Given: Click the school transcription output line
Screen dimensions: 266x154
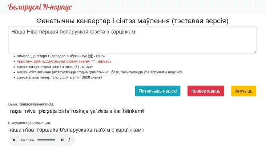Looking at the screenshot, I should [76, 130].
